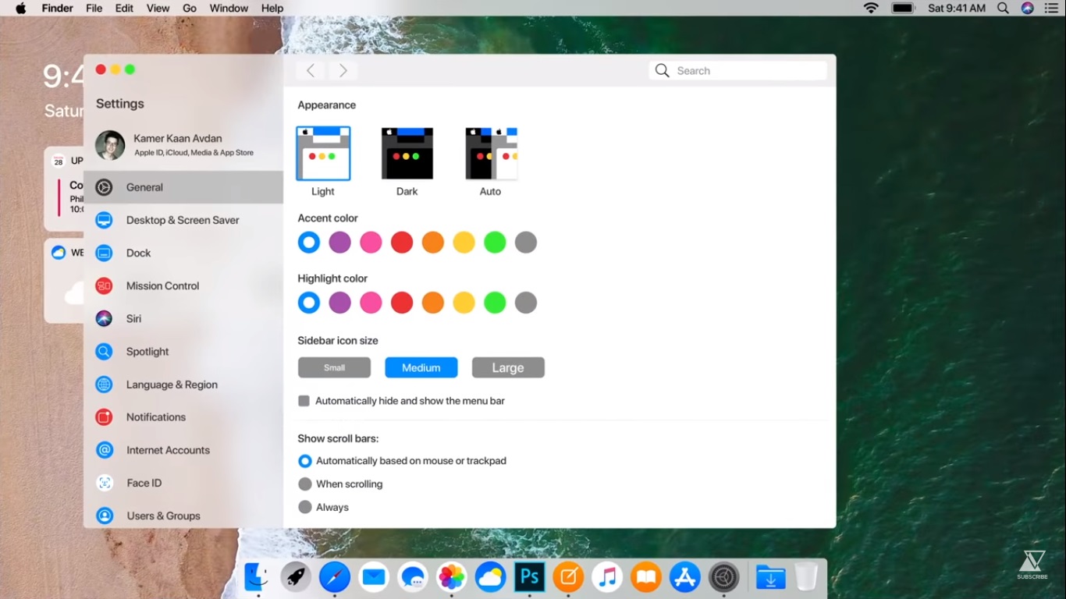Choose the pink highlight color
1066x599 pixels.
point(371,303)
